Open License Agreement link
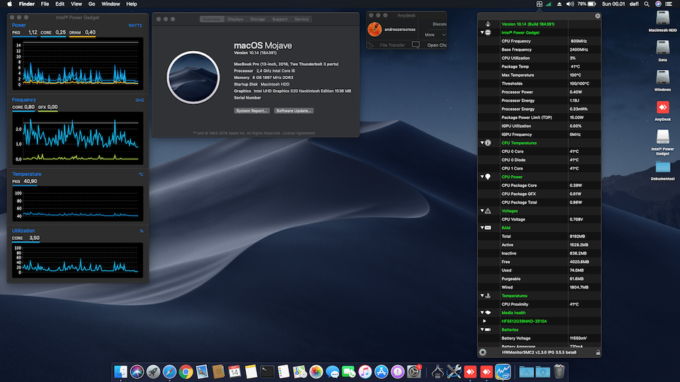 tap(299, 134)
